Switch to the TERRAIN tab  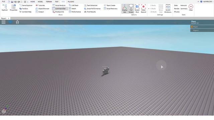click(x=49, y=2)
